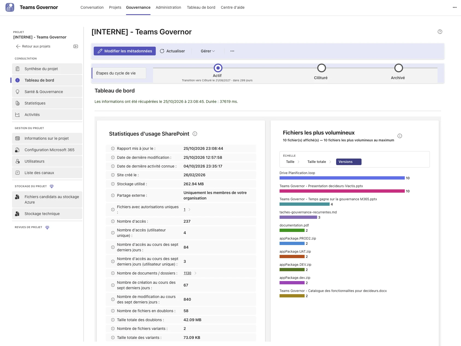The height and width of the screenshot is (346, 461).
Task: Click the Actualiser button
Action: pos(172,51)
